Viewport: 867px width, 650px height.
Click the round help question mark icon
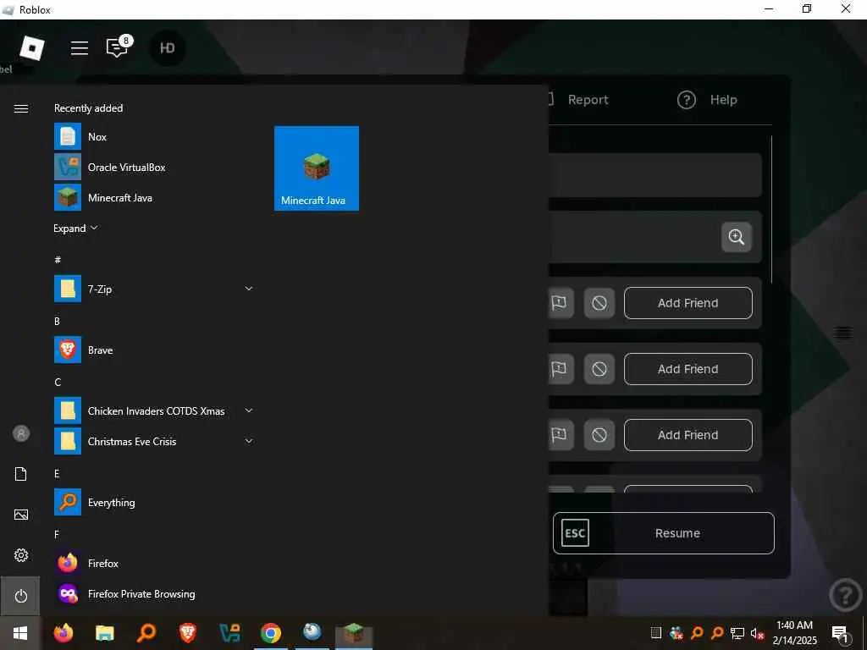846,595
